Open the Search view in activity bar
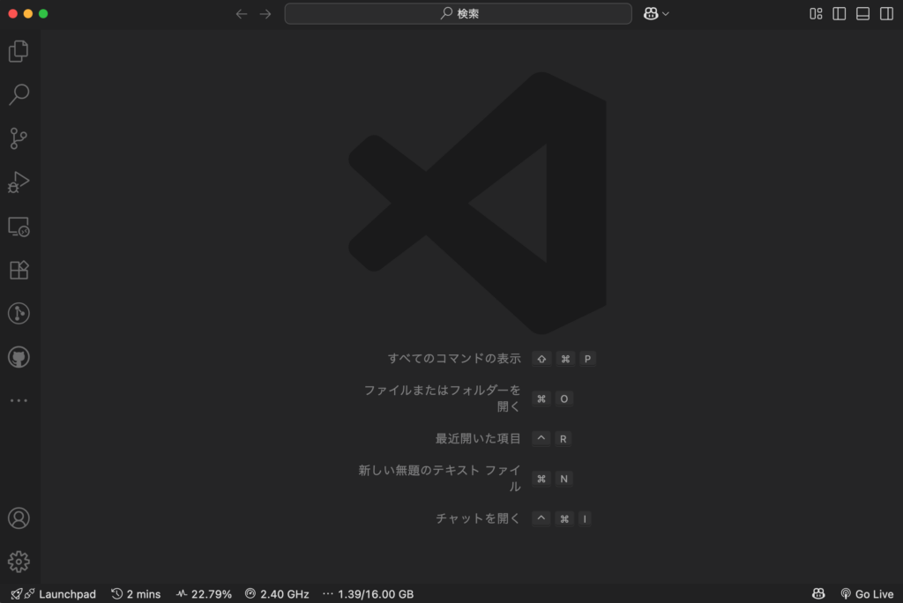The image size is (903, 603). point(19,94)
